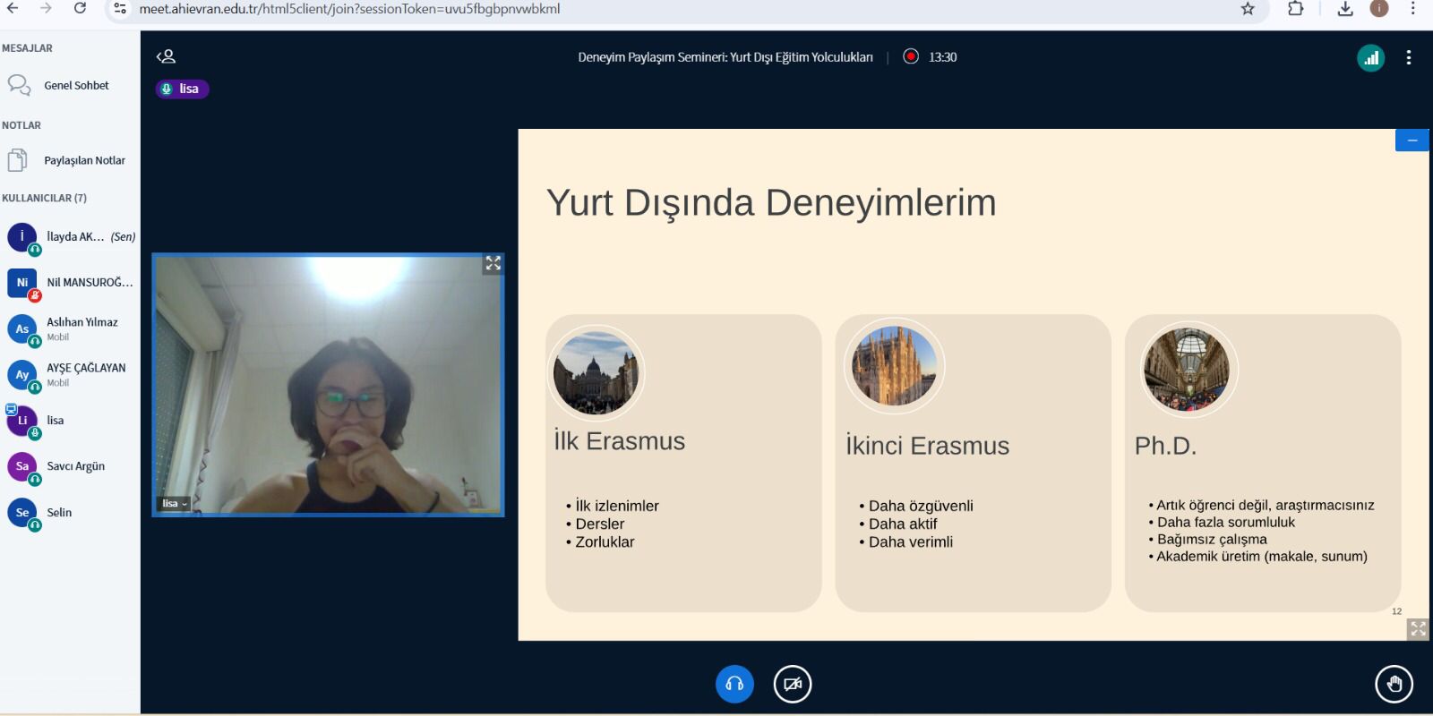1433x716 pixels.
Task: Open Paylaşılan Notlar shared notes
Action: coord(84,161)
